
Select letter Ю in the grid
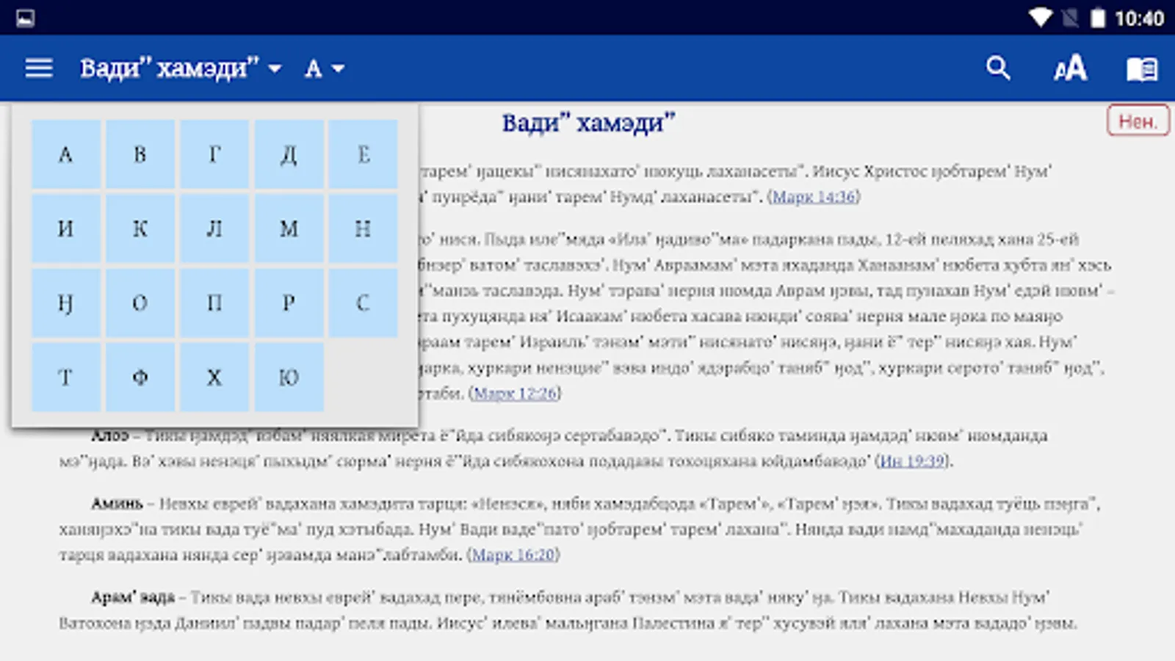[289, 378]
